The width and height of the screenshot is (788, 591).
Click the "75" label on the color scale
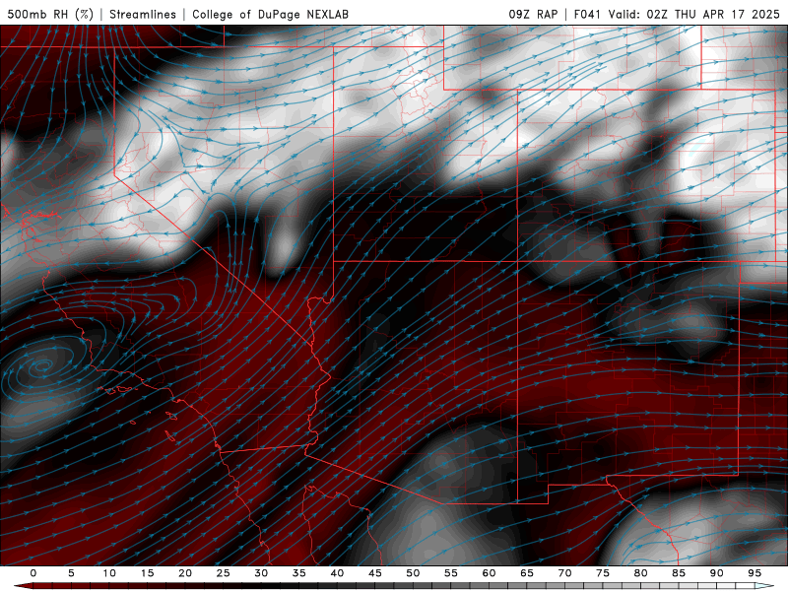click(x=603, y=573)
